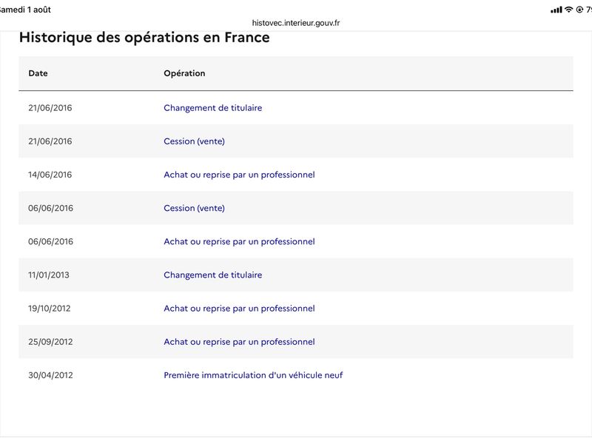Open 'Cession (vente)' dated 06/06/2016
Image resolution: width=592 pixels, height=444 pixels.
click(x=194, y=208)
